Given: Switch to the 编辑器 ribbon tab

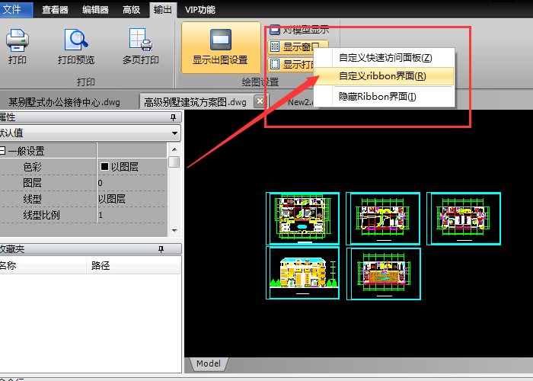Looking at the screenshot, I should click(95, 9).
